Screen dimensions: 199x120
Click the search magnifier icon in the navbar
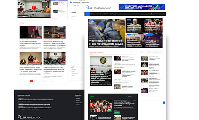[x=164, y=14]
